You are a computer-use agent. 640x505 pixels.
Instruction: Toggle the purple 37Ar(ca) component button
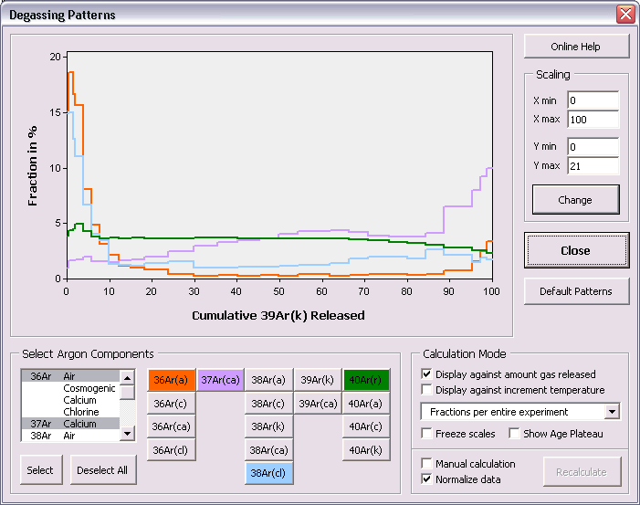click(x=220, y=380)
